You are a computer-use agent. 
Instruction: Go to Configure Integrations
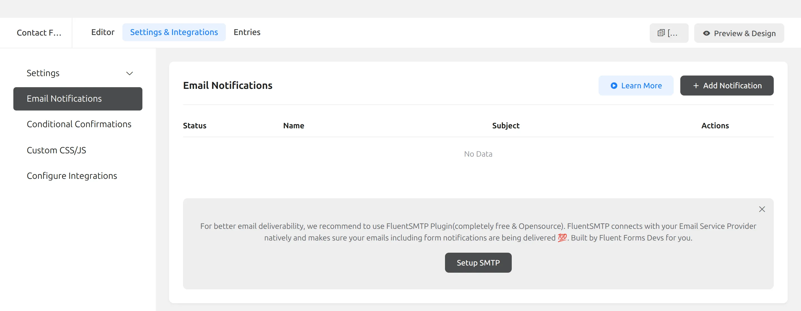point(72,176)
